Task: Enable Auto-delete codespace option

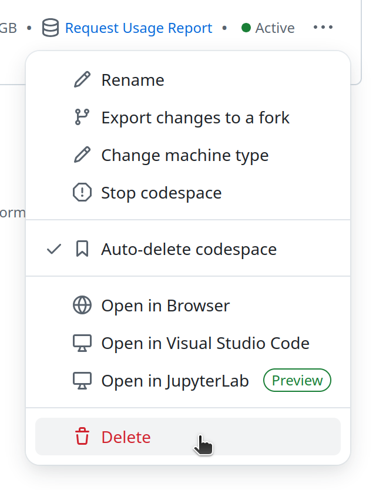Action: [x=189, y=249]
